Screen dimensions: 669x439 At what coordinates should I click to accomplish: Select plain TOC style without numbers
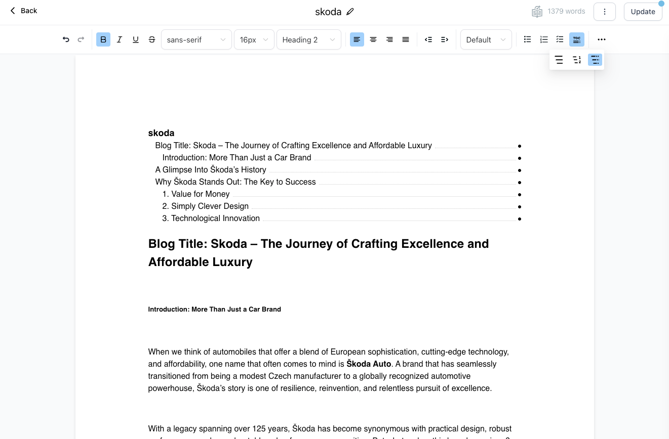[x=559, y=60]
